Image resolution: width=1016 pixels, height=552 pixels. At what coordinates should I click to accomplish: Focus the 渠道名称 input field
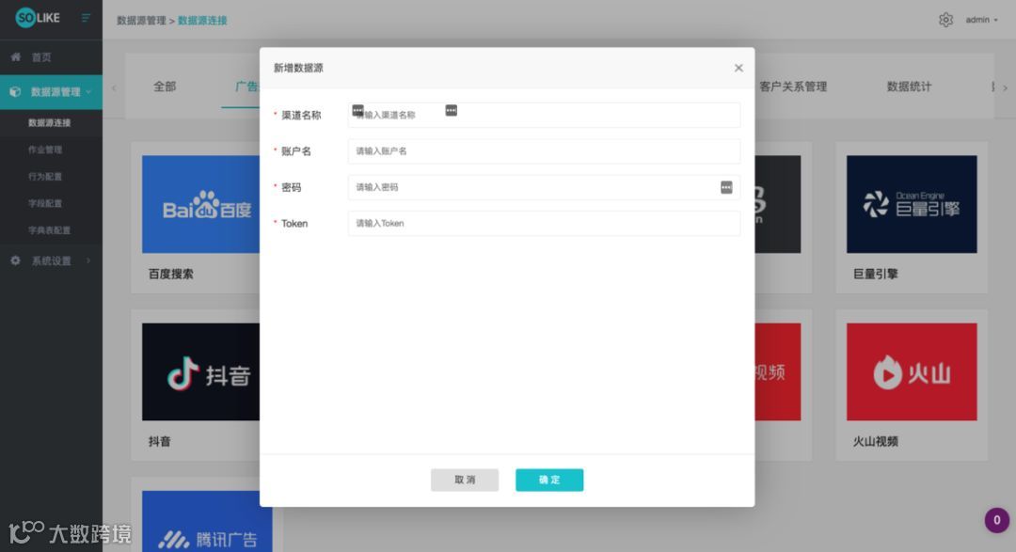pyautogui.click(x=544, y=115)
